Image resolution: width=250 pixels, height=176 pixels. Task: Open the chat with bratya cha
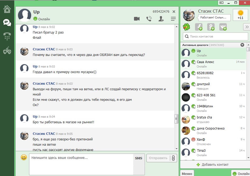pos(213,120)
